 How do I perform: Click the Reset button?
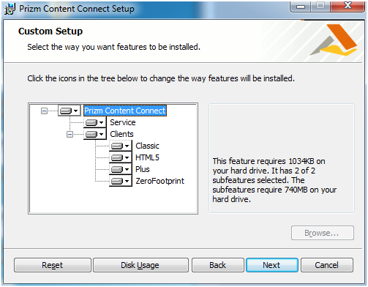coord(53,265)
